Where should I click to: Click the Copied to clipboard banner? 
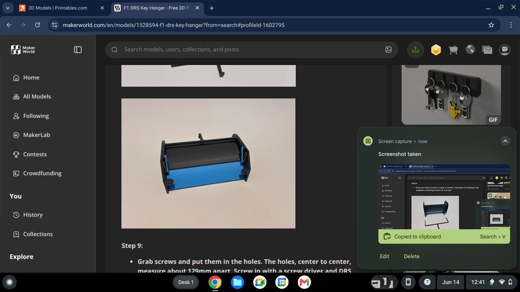(444, 236)
